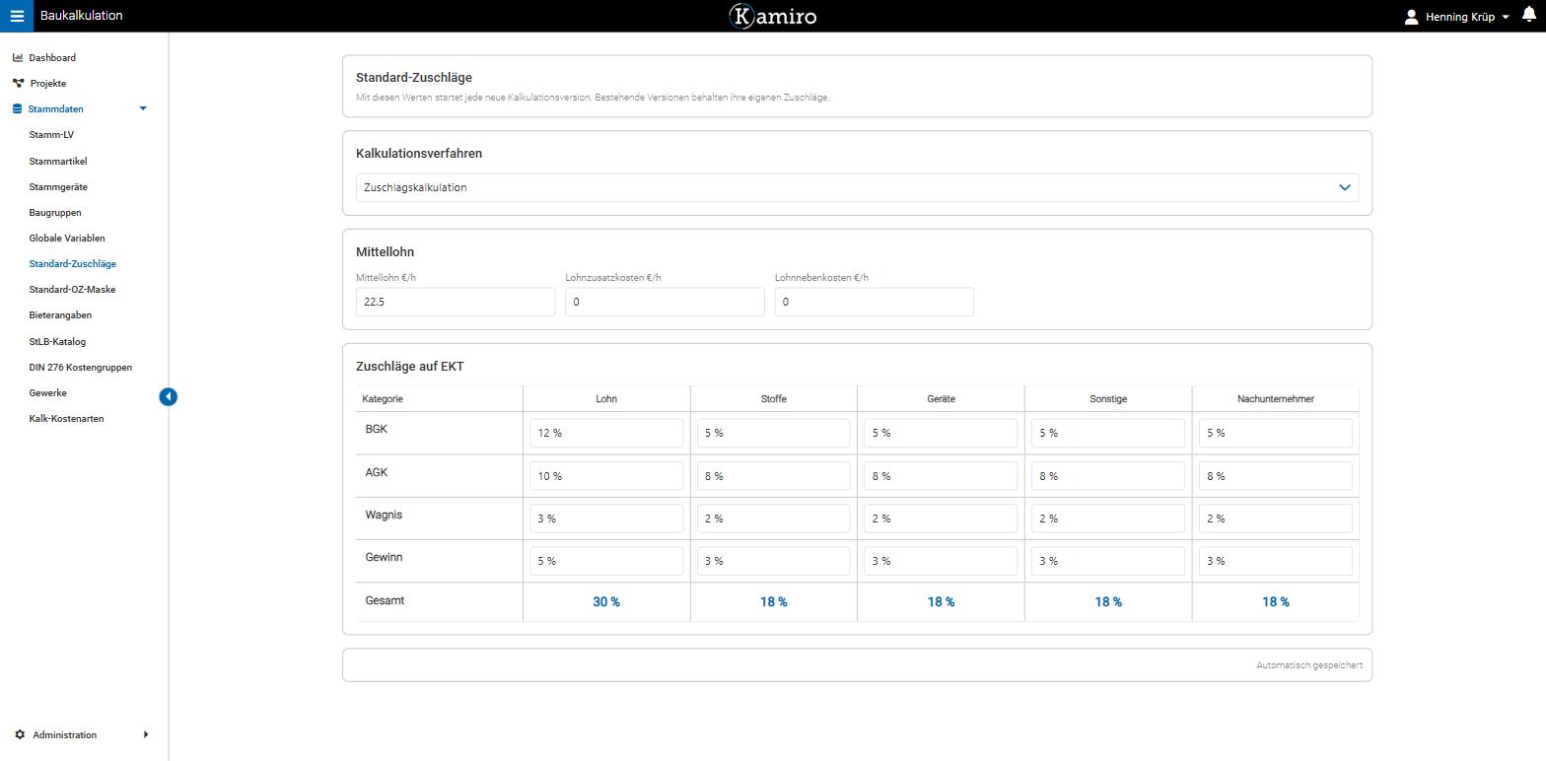The height and width of the screenshot is (761, 1546).
Task: Open the Henning Krüp user dropdown
Action: pos(1457,17)
